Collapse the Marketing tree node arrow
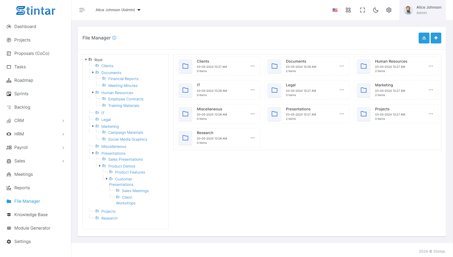453x257 pixels. pos(93,126)
